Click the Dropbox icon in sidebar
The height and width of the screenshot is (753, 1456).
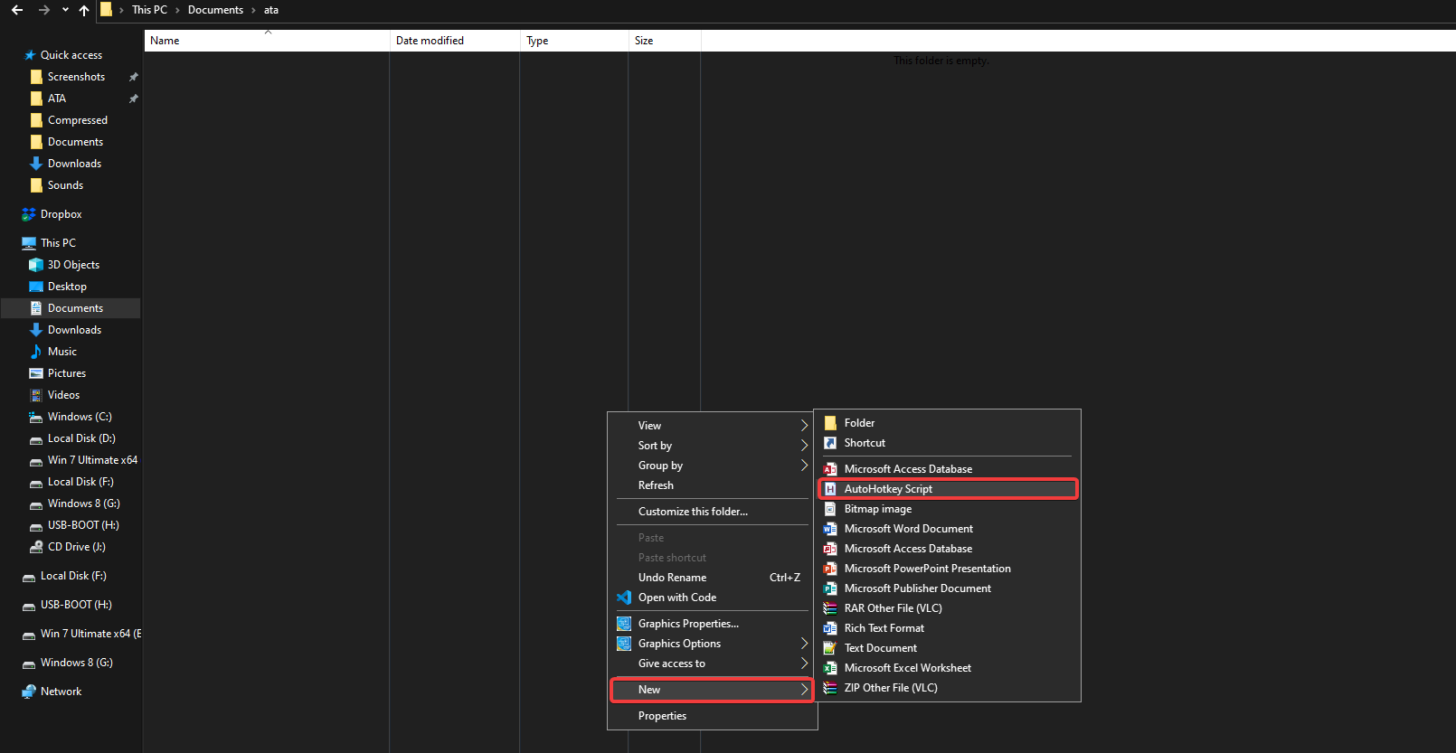tap(29, 214)
